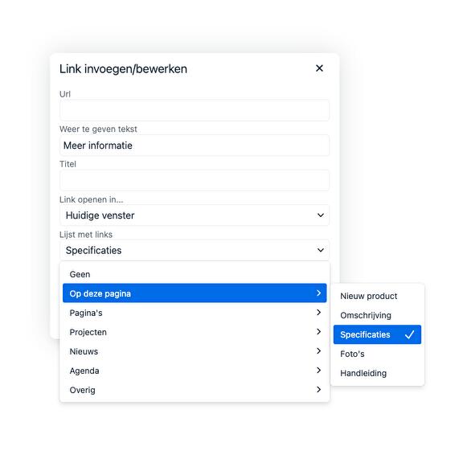This screenshot has width=463, height=463.
Task: Open the Lijst met links dropdown
Action: pyautogui.click(x=195, y=250)
